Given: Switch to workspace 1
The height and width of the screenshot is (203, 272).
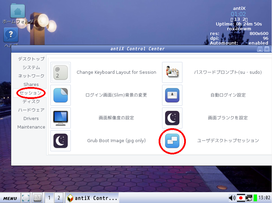Looking at the screenshot, I should click(49, 198).
